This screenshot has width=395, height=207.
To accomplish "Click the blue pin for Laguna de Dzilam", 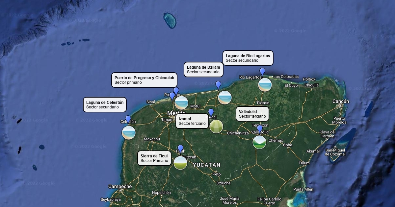I will pyautogui.click(x=218, y=85).
